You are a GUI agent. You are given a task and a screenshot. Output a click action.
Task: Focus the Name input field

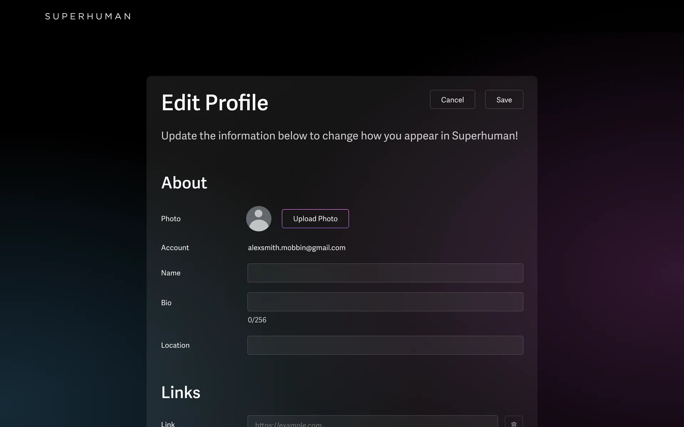[385, 273]
